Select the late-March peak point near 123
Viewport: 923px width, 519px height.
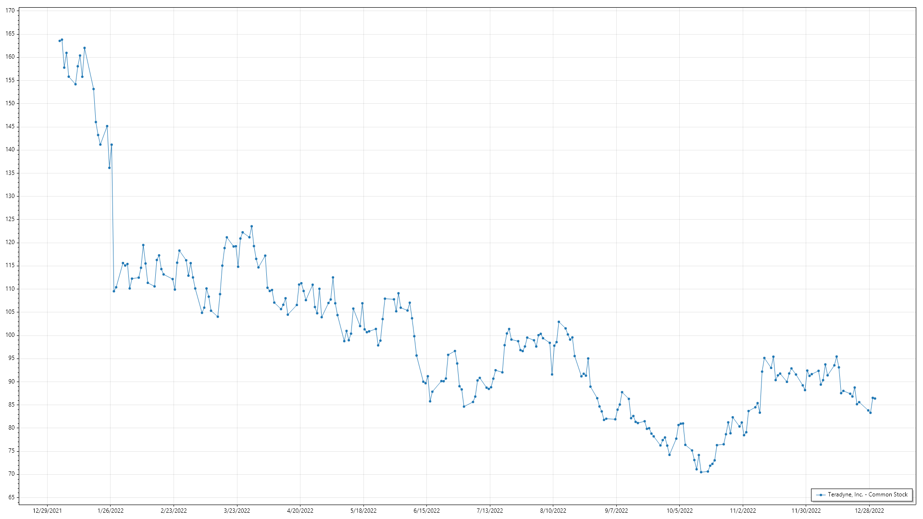[251, 226]
